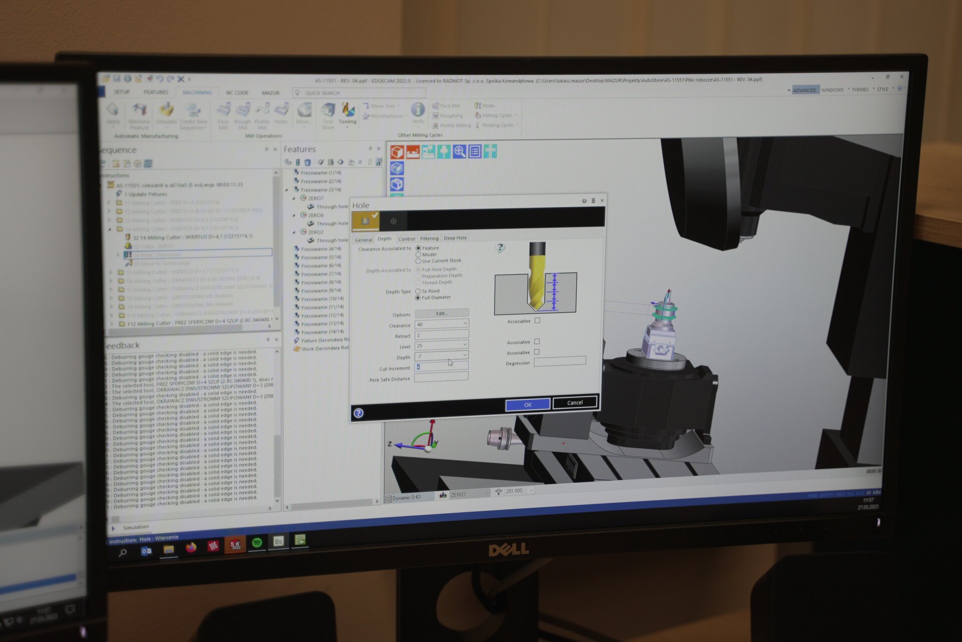Open Outlook from the taskbar
The height and width of the screenshot is (642, 962).
[x=146, y=551]
